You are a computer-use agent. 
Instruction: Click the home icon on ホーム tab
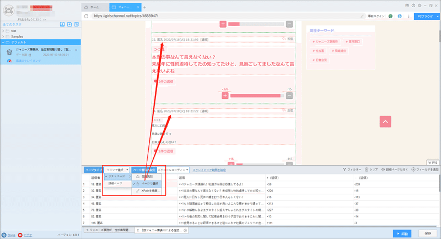(86, 7)
